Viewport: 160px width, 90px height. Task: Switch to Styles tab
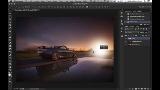point(134,11)
